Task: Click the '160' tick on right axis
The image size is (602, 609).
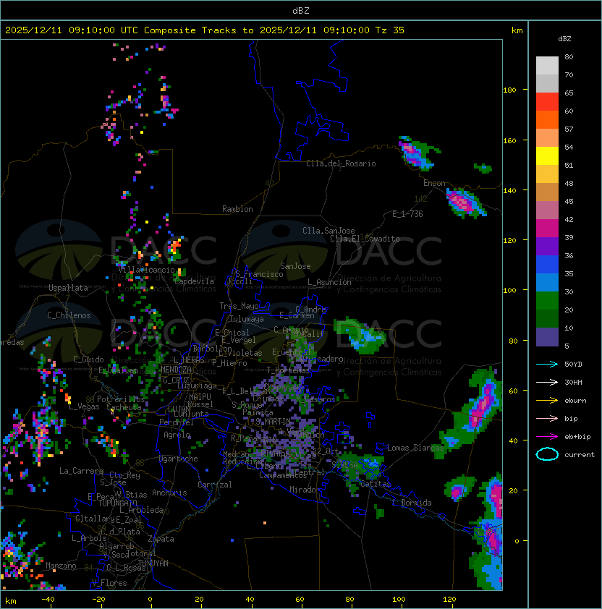Action: point(509,140)
